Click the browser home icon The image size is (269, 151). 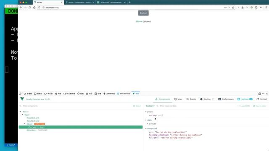point(34,8)
